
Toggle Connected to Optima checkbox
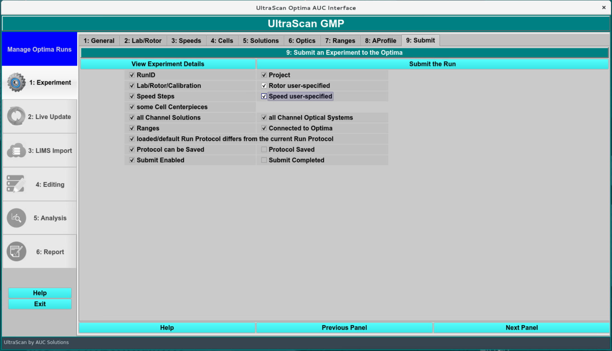pos(264,128)
